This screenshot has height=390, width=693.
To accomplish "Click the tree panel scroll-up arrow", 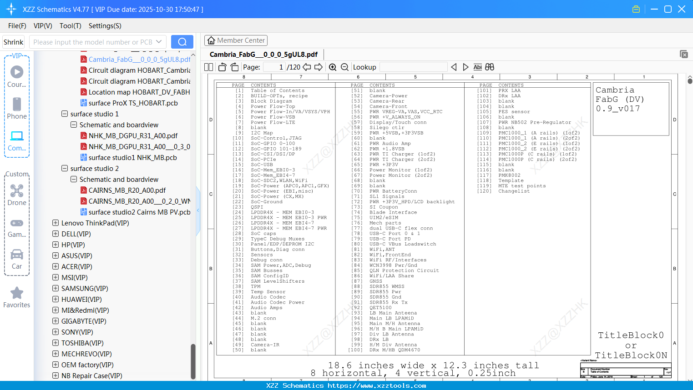I will [193, 55].
